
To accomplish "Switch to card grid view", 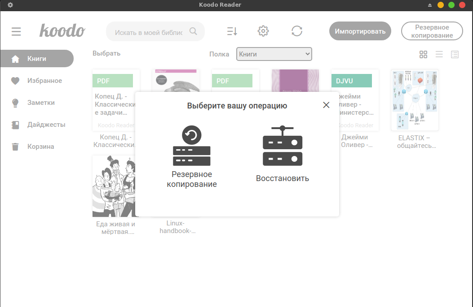I will coord(423,54).
